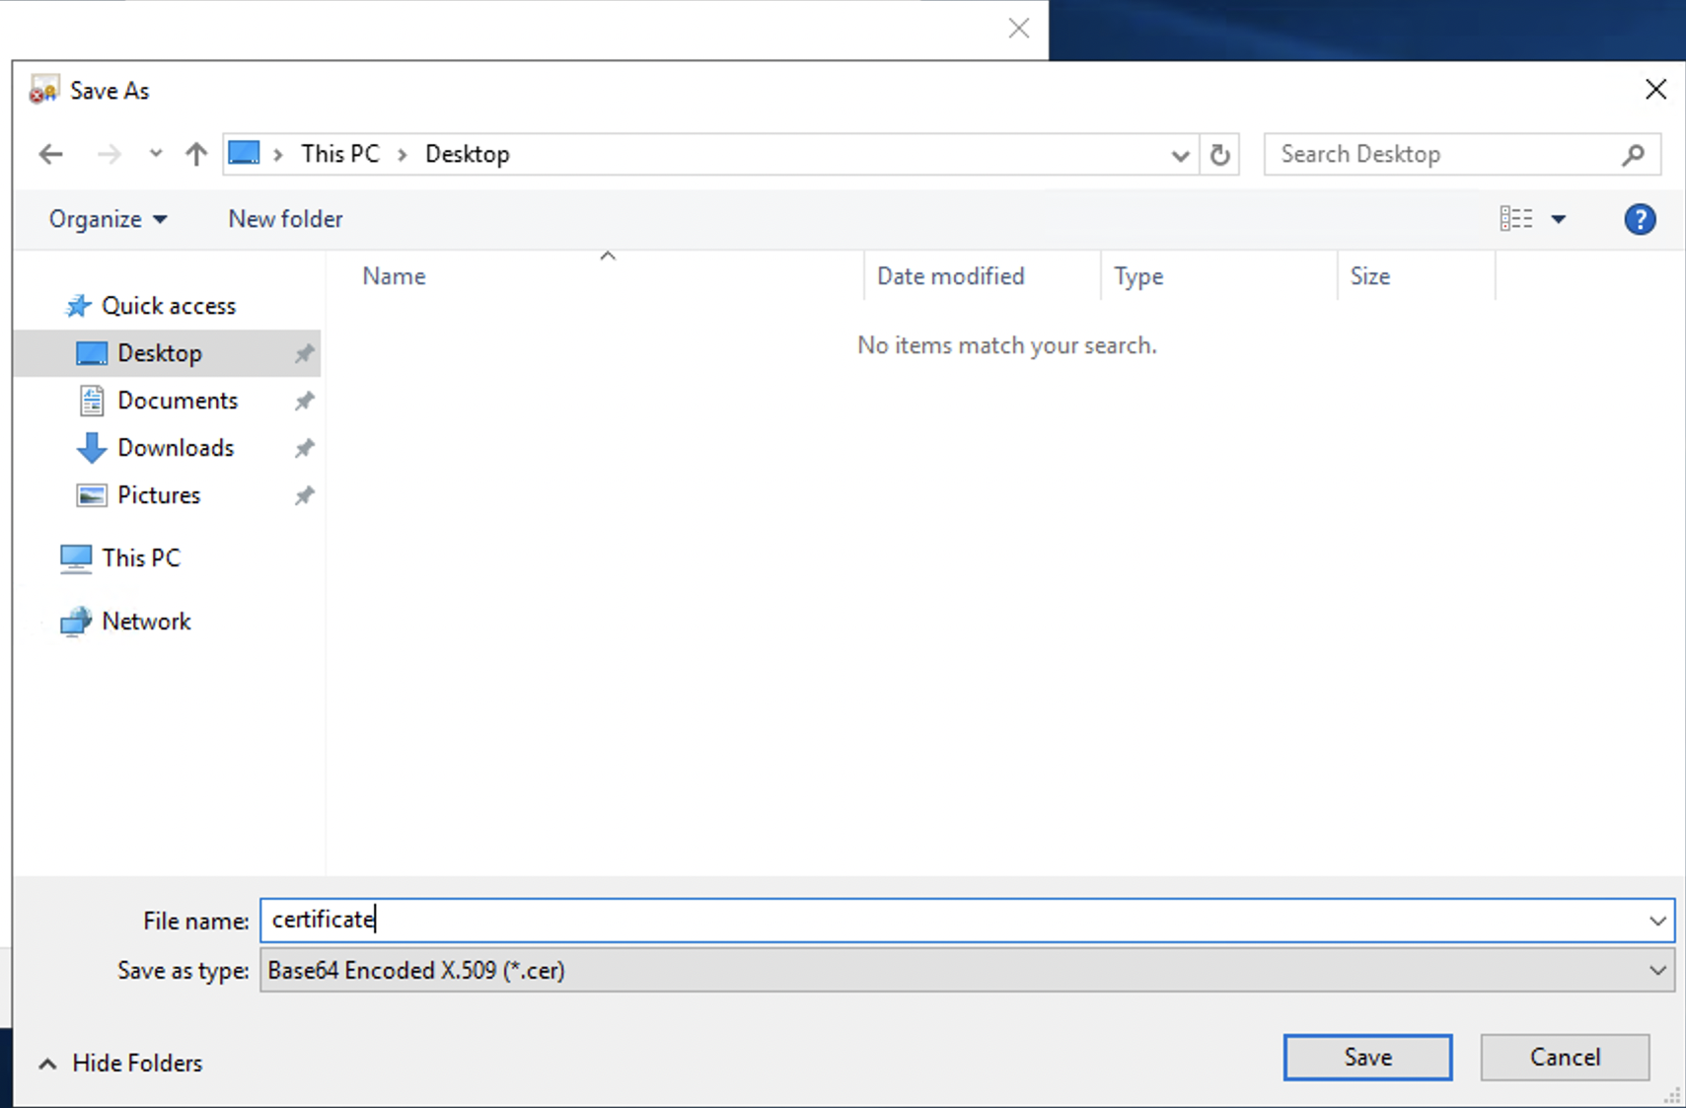The image size is (1686, 1108).
Task: Select the Pictures folder in sidebar
Action: point(158,494)
